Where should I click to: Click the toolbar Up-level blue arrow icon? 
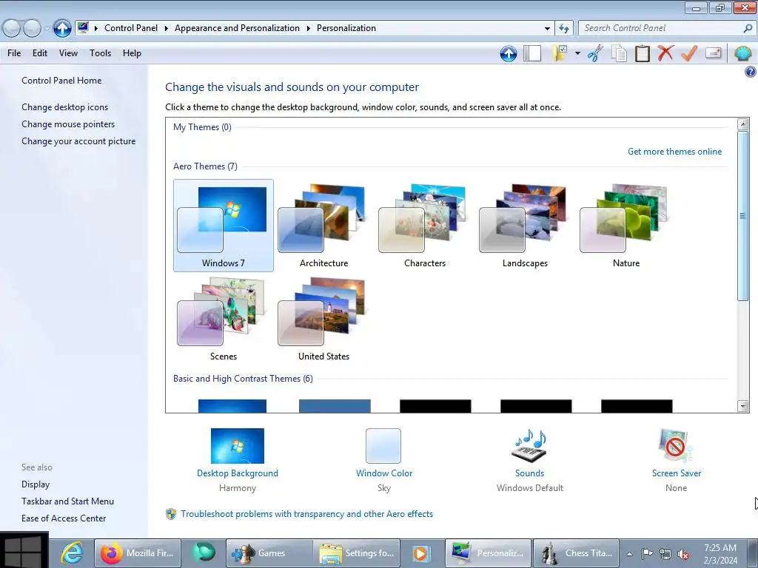508,53
